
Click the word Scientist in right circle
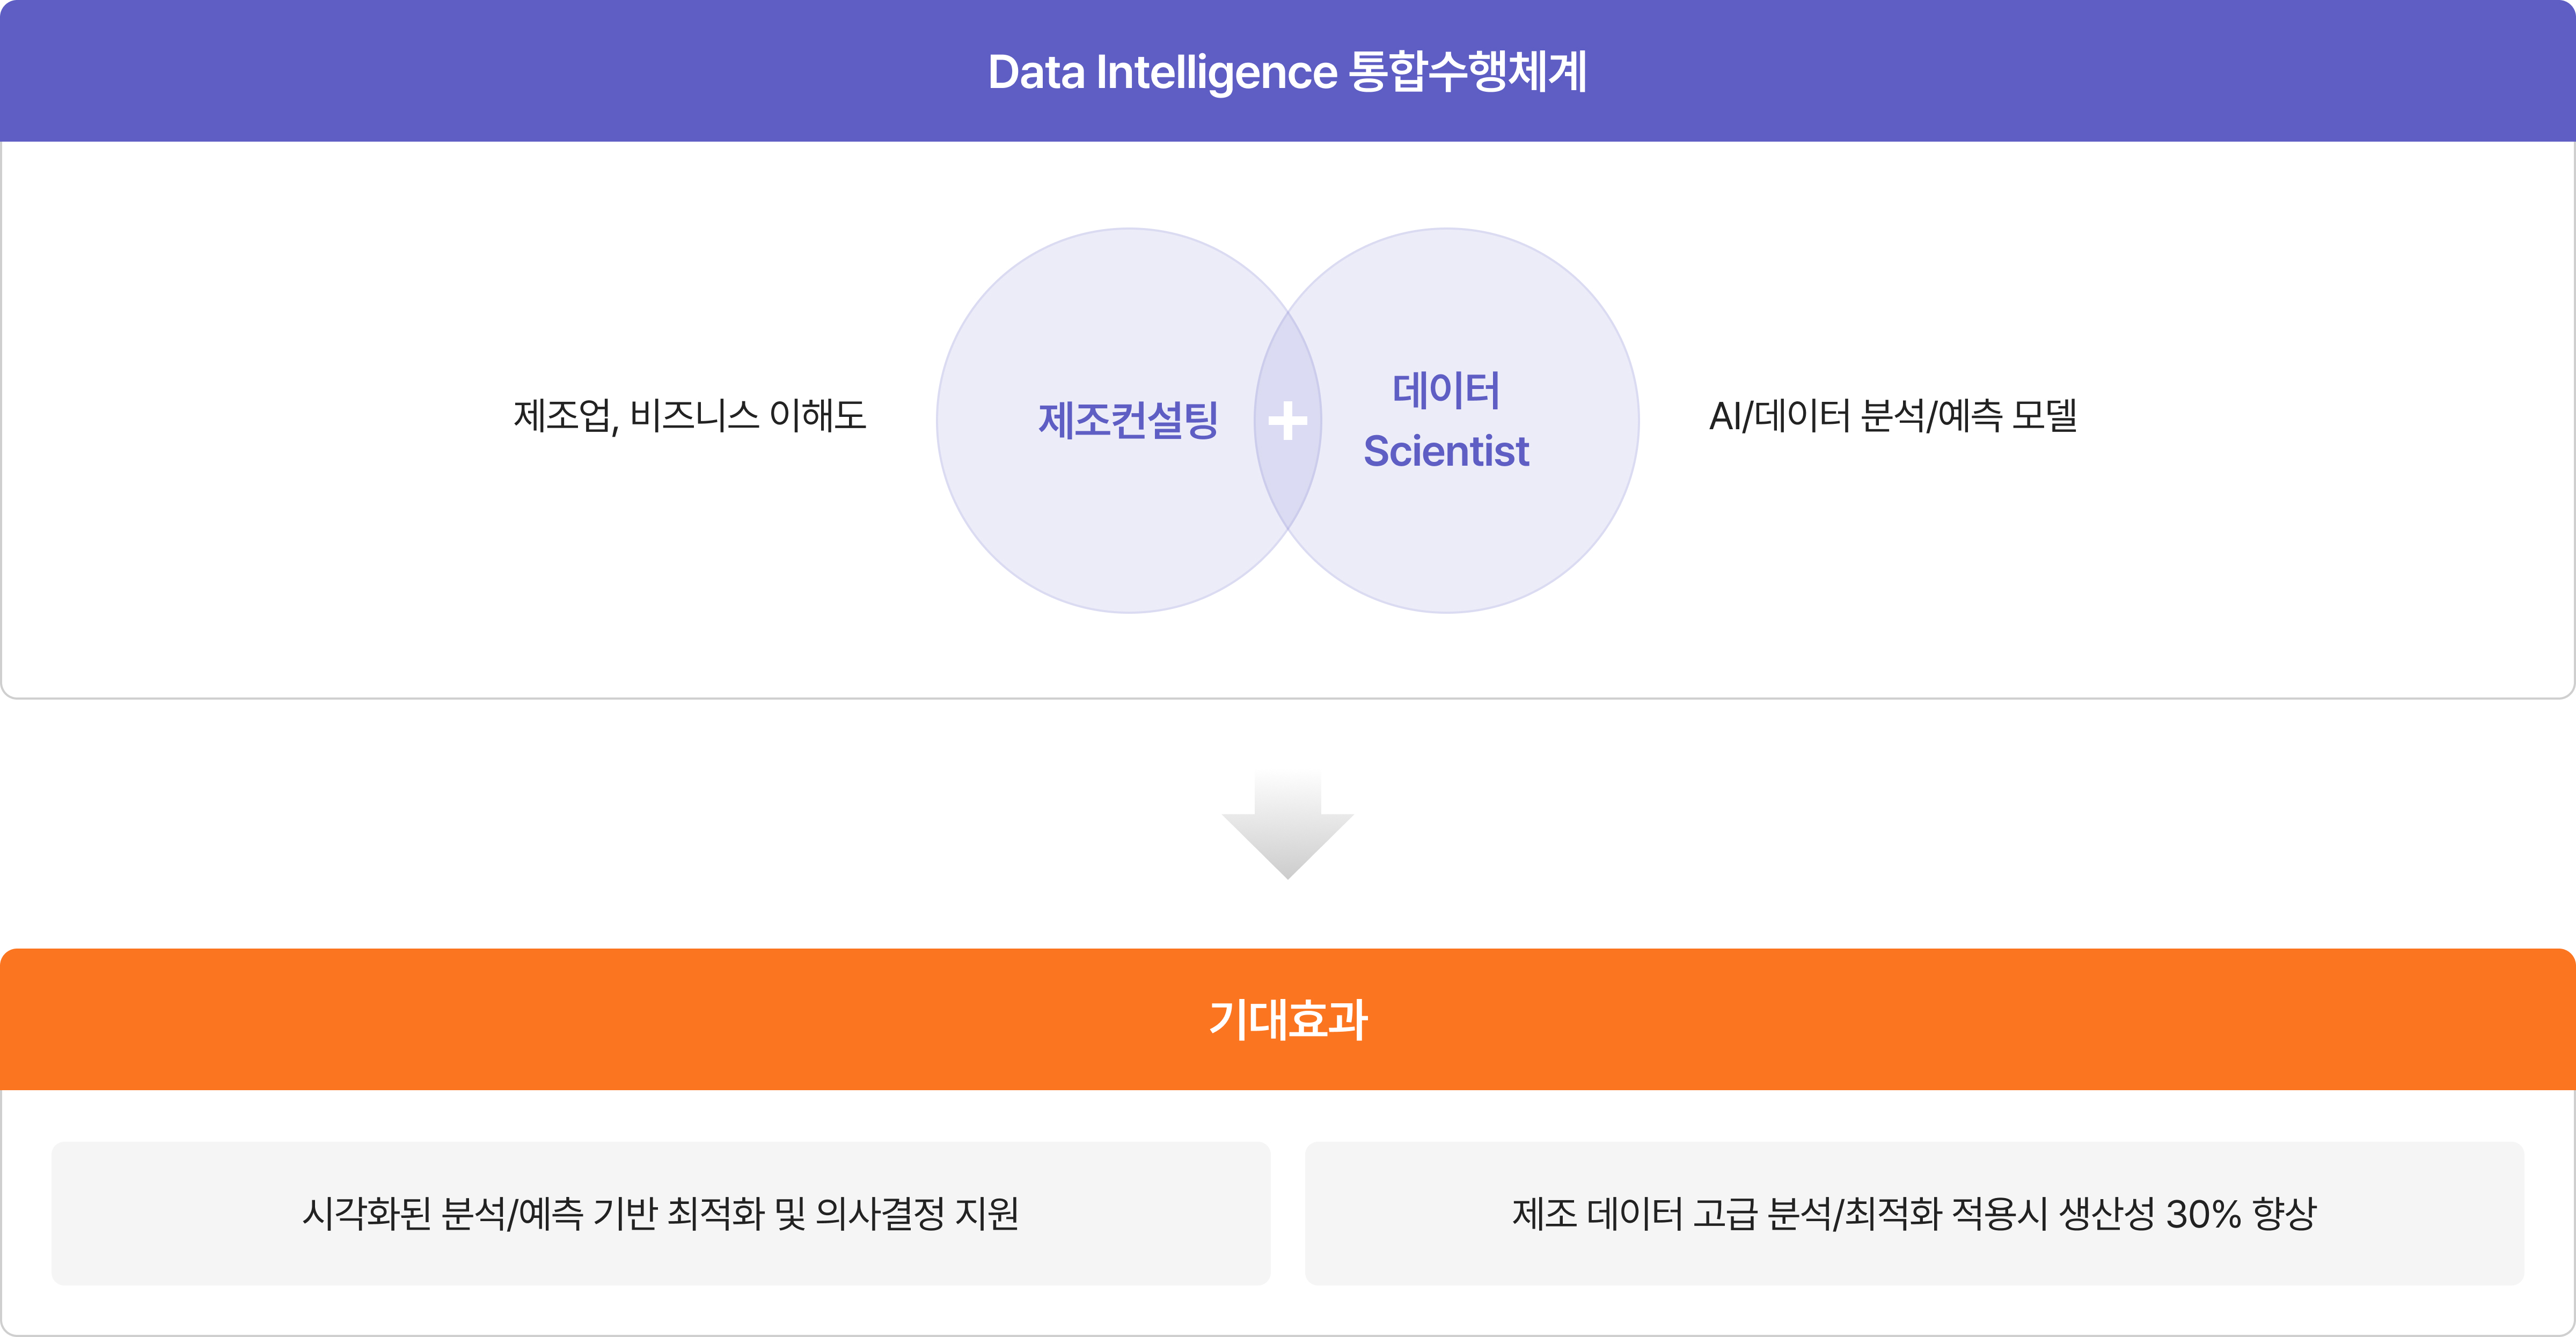click(x=1446, y=451)
